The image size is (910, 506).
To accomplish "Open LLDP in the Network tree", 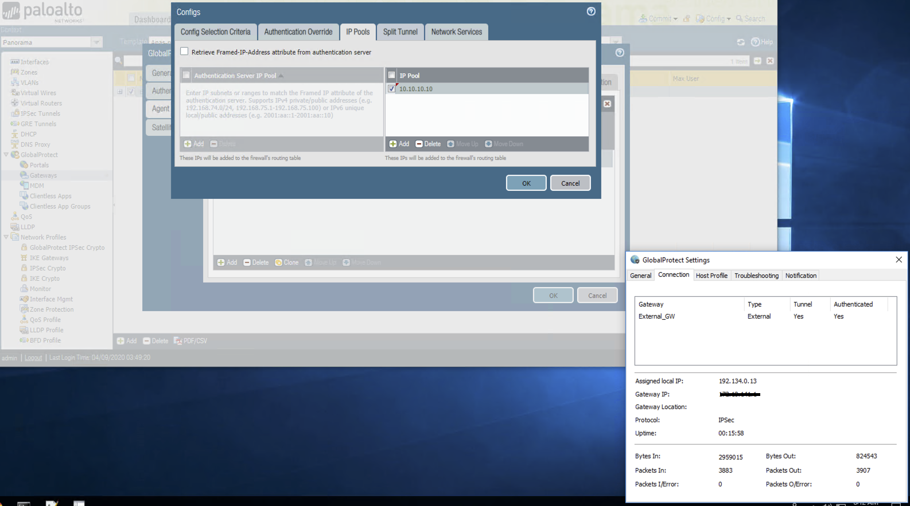I will coord(28,227).
